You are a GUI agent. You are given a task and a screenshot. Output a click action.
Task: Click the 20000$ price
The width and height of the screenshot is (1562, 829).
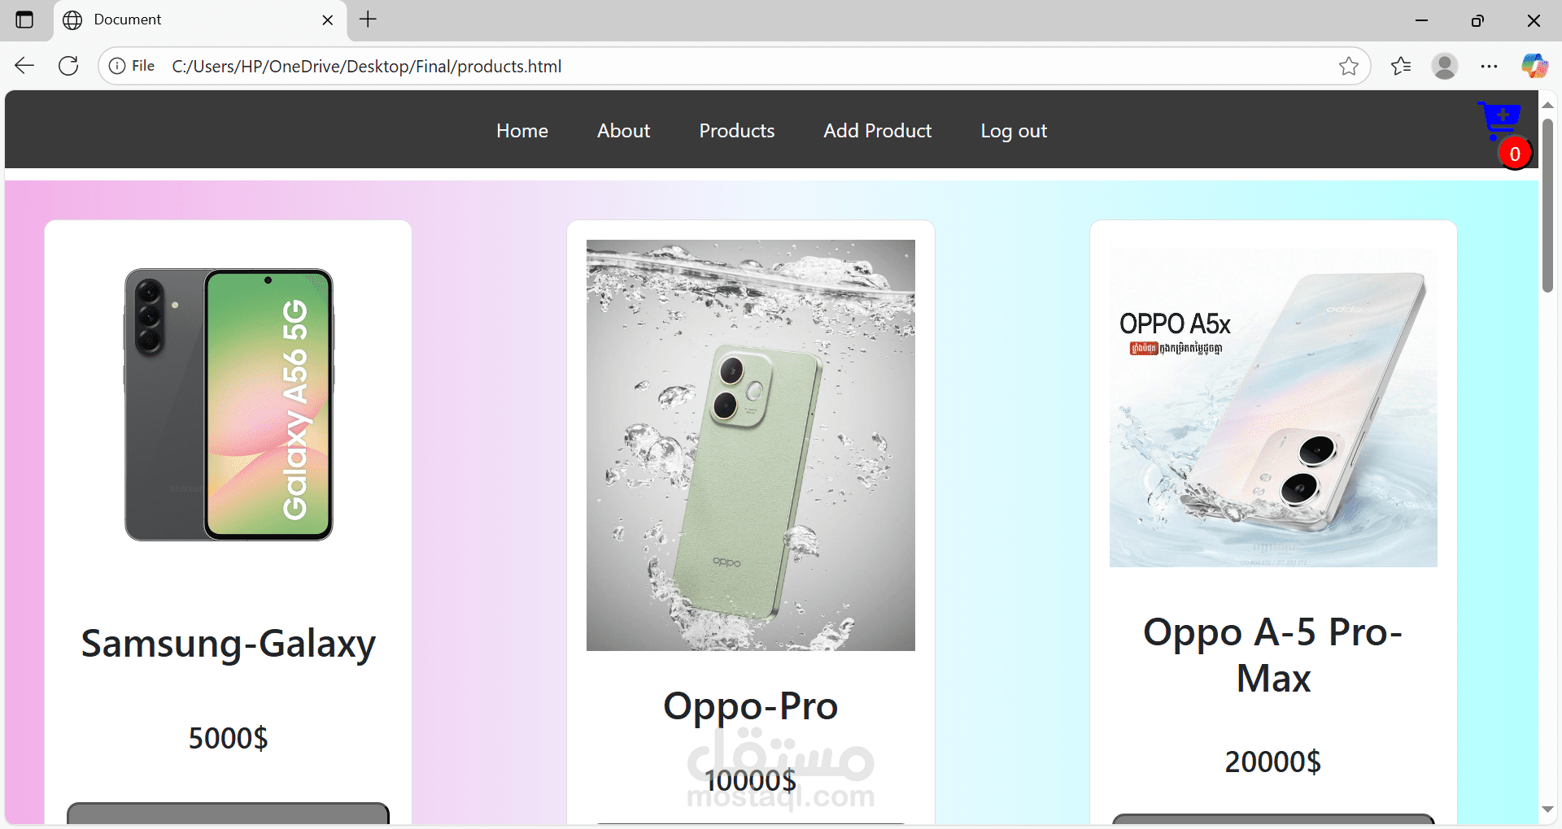pos(1273,762)
